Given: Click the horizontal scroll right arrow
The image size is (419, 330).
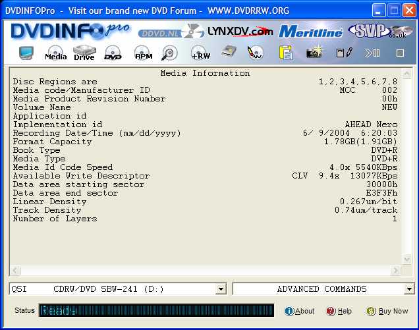Looking at the screenshot, I should coord(396,271).
